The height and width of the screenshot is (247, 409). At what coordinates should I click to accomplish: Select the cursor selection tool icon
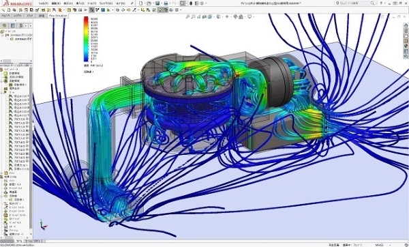(x=183, y=3)
